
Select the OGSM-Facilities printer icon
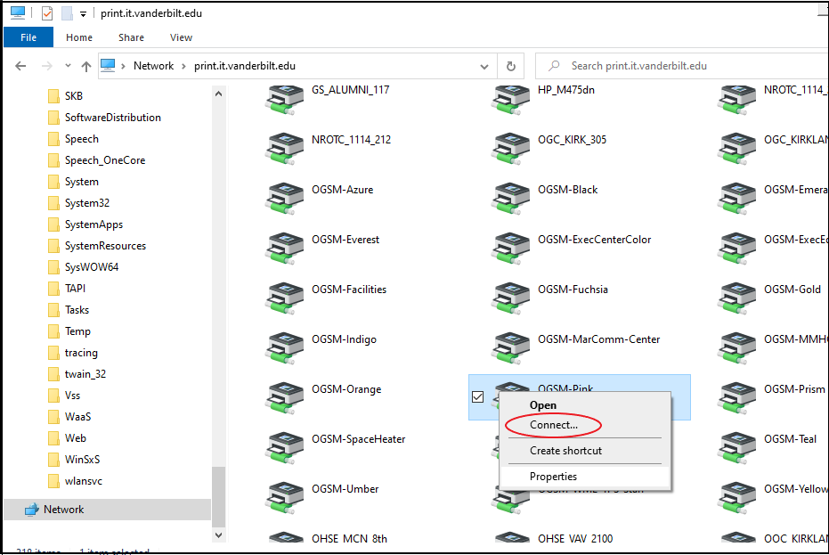(284, 298)
